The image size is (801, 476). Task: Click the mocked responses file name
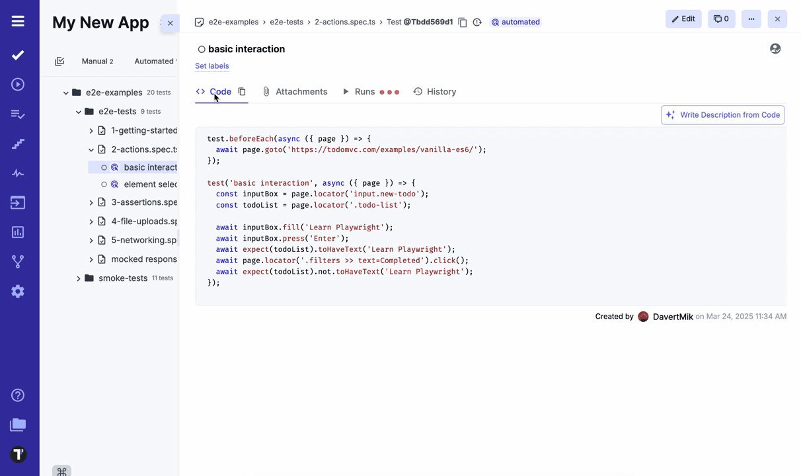[144, 259]
